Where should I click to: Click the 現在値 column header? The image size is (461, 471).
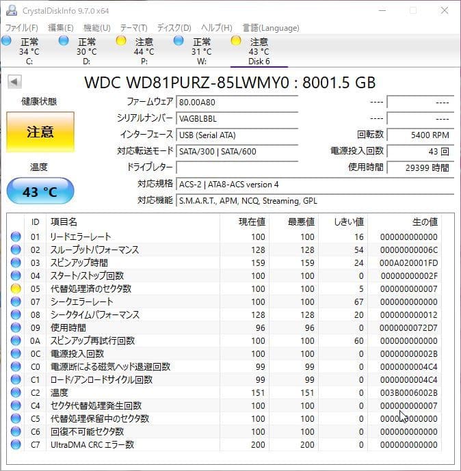[x=244, y=221]
